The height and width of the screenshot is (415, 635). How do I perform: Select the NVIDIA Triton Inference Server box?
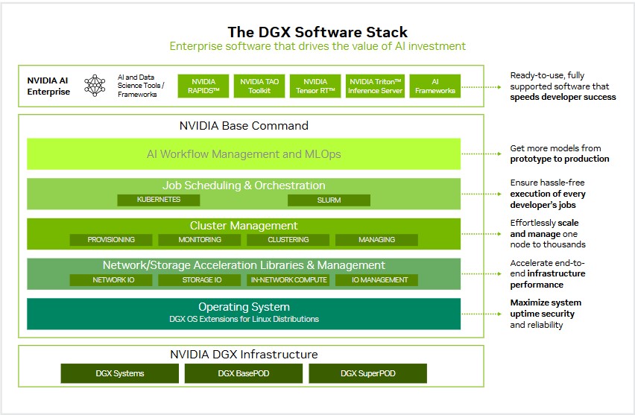[x=375, y=86]
